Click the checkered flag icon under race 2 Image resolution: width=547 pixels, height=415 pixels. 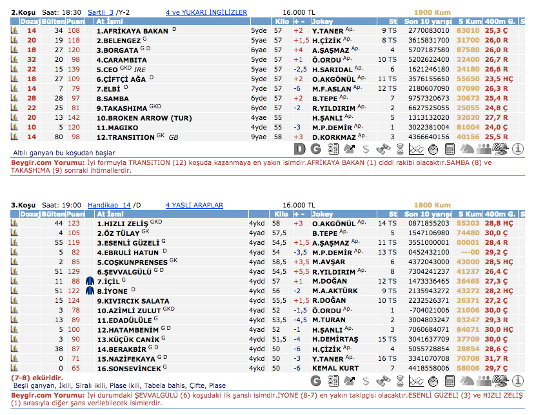click(500, 149)
